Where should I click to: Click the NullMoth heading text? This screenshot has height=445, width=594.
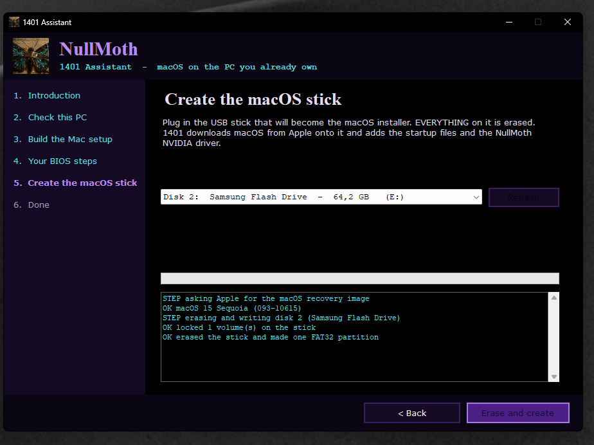98,50
